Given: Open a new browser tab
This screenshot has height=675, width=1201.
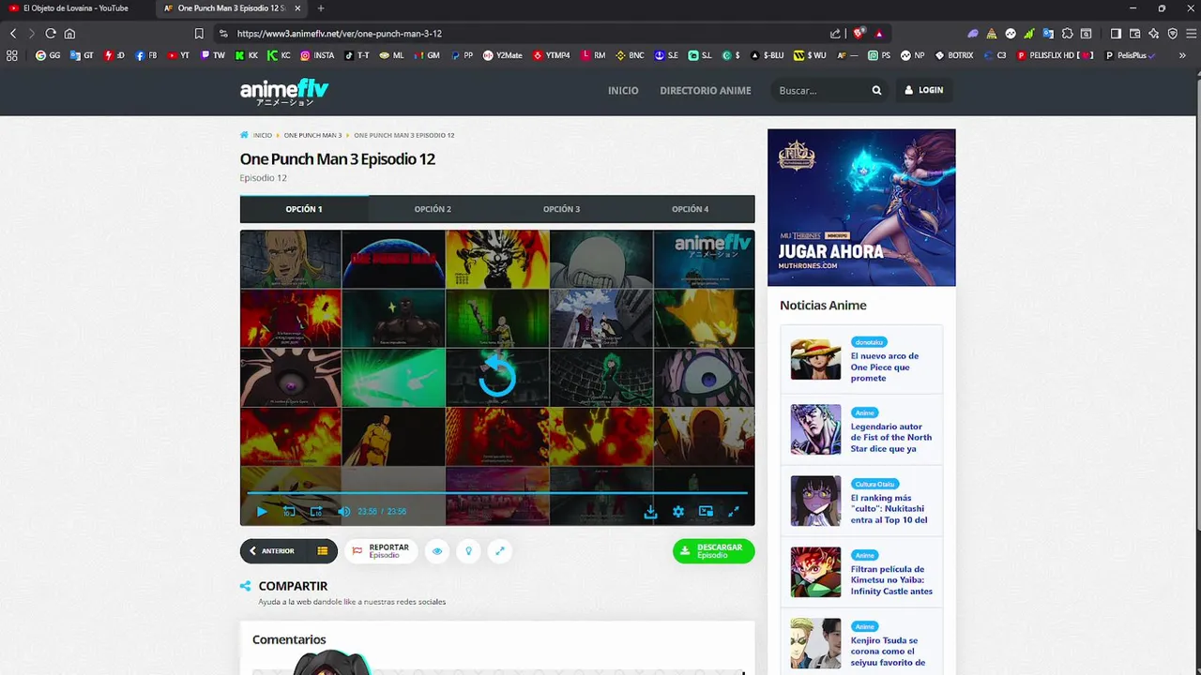Looking at the screenshot, I should [321, 8].
